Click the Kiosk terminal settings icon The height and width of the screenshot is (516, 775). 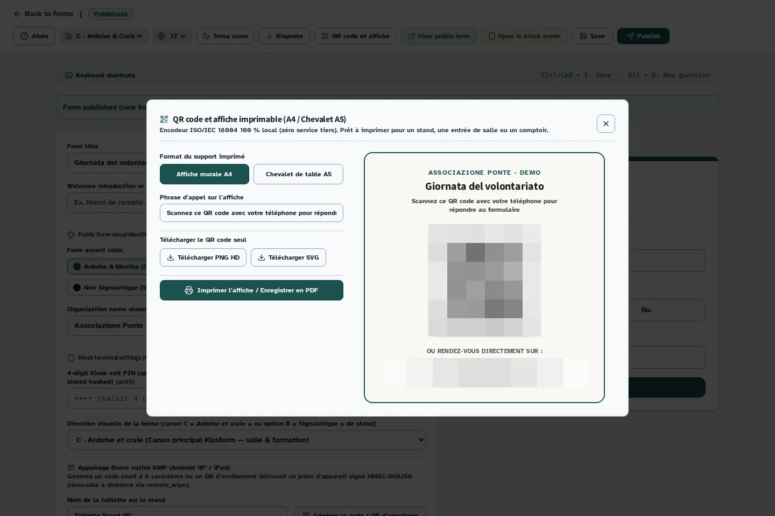point(71,357)
